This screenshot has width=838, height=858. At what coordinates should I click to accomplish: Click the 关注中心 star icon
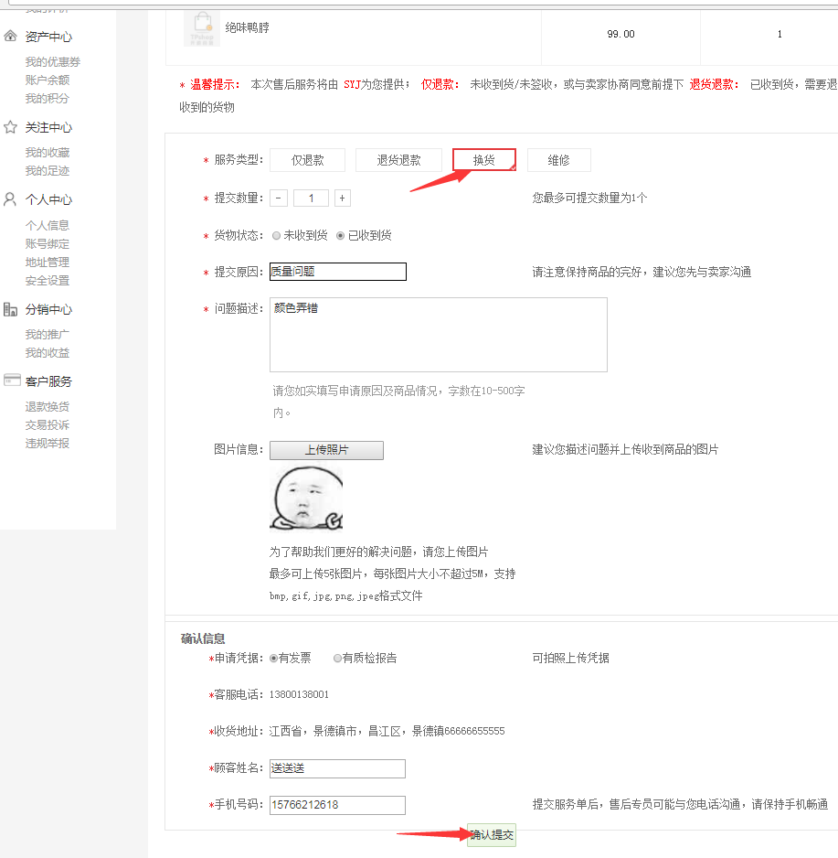pyautogui.click(x=11, y=127)
